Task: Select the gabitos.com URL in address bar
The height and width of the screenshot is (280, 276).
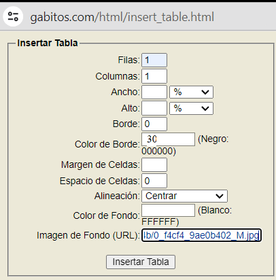Action: point(122,17)
